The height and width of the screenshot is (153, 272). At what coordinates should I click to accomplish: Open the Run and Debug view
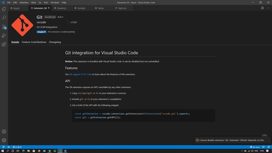(x=4, y=36)
